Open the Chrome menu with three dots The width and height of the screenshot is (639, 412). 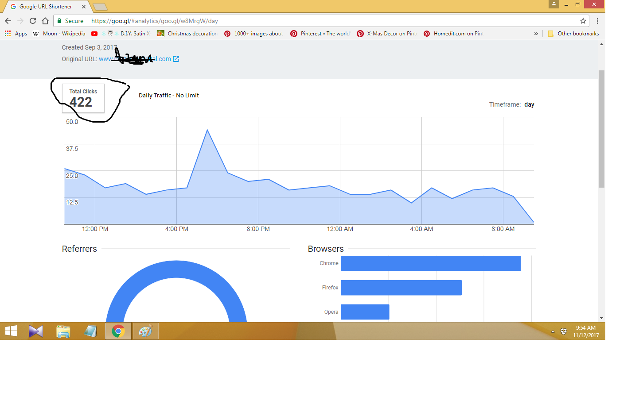click(x=598, y=20)
